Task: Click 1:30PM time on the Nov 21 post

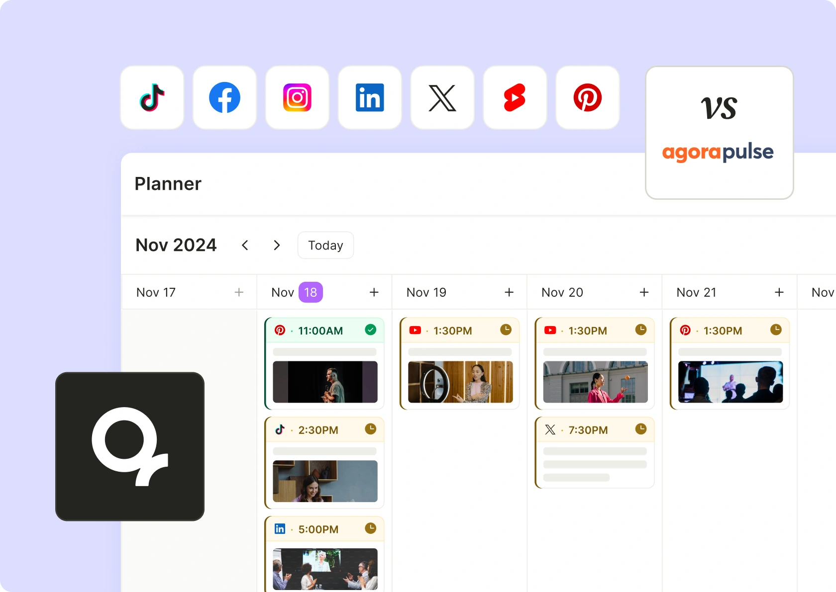Action: click(723, 331)
